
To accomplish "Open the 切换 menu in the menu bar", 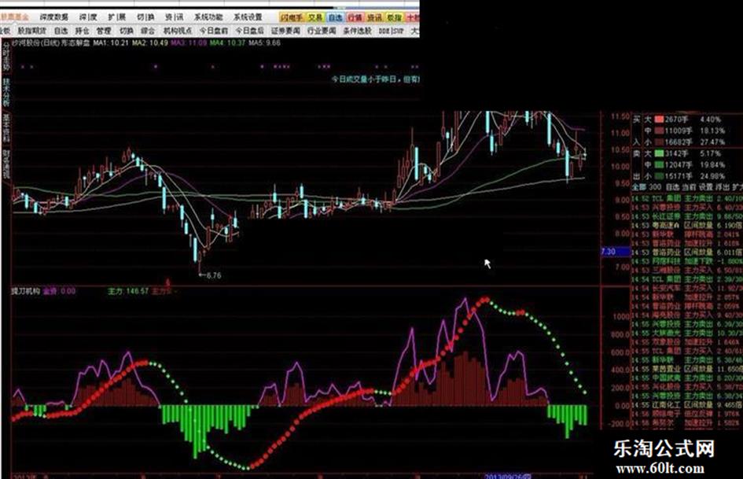I will coord(145,17).
